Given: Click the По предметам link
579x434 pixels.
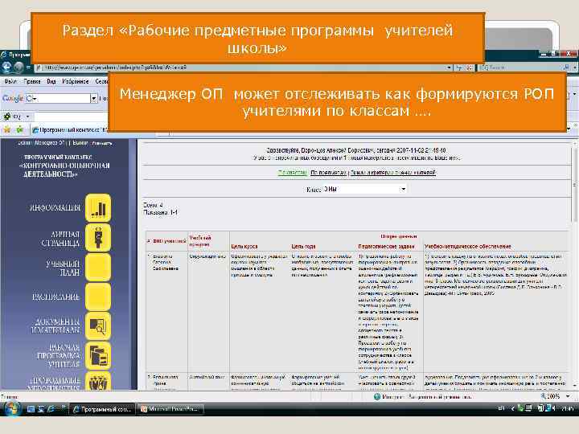Looking at the screenshot, I should coord(328,172).
